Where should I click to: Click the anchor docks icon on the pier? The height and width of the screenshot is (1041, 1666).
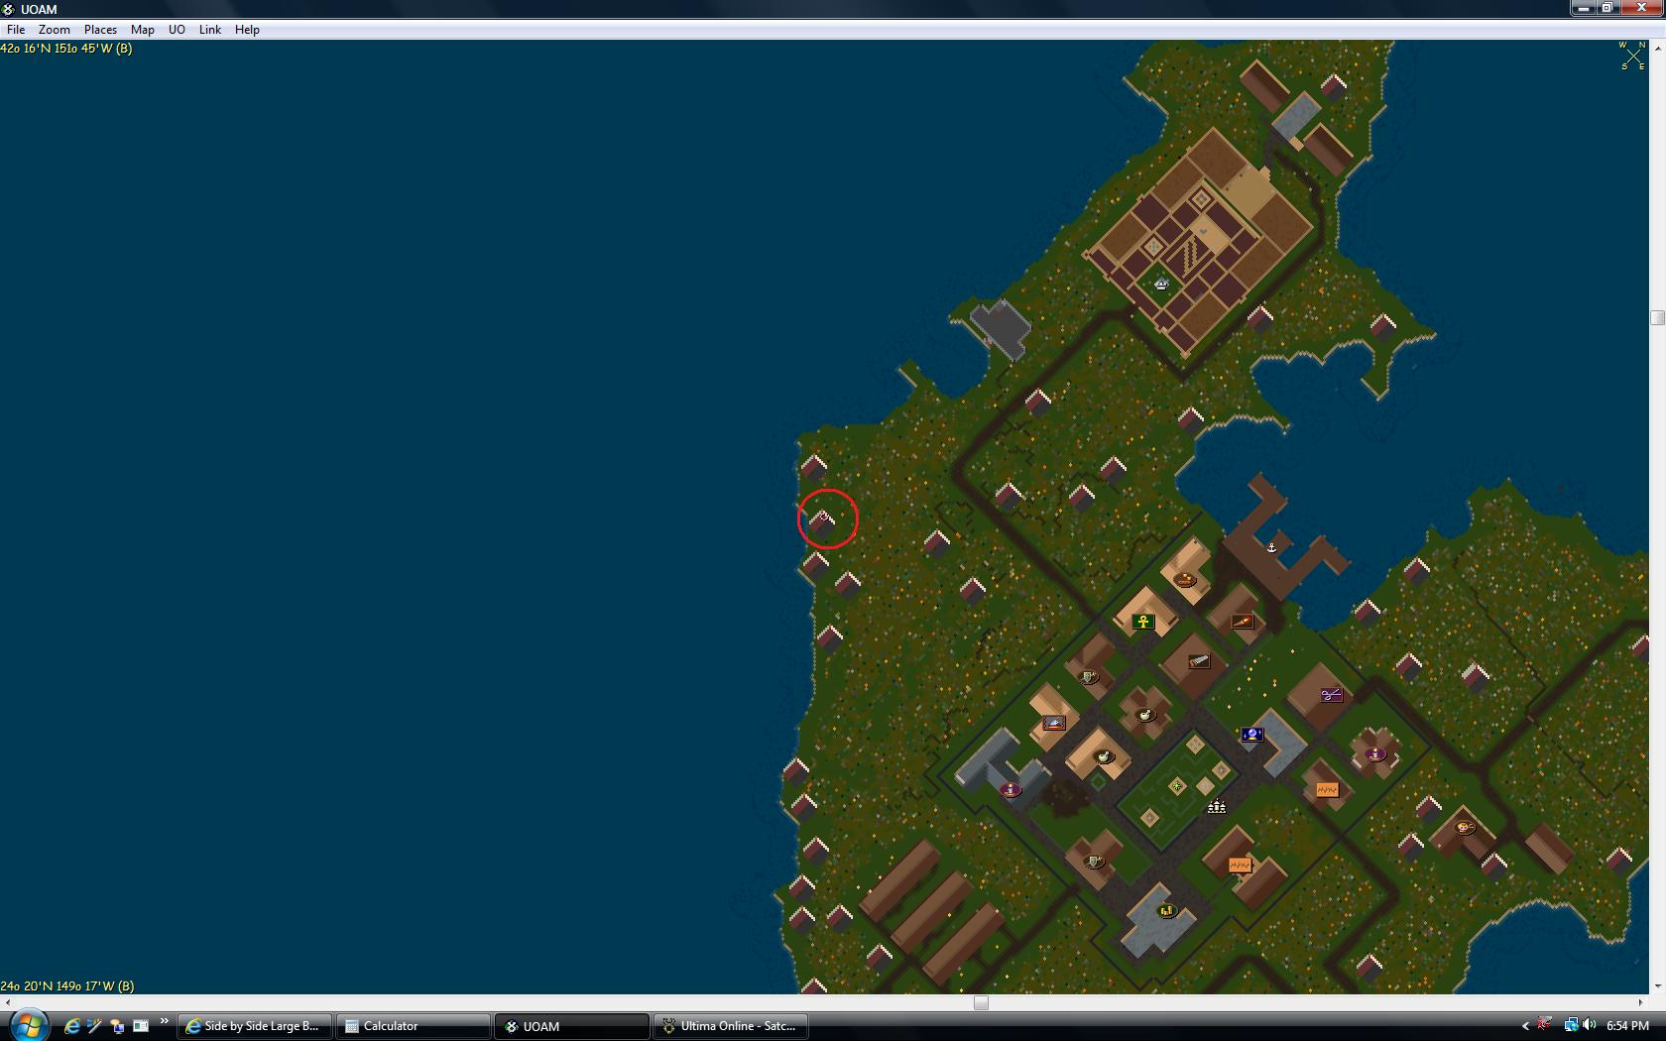(x=1271, y=547)
